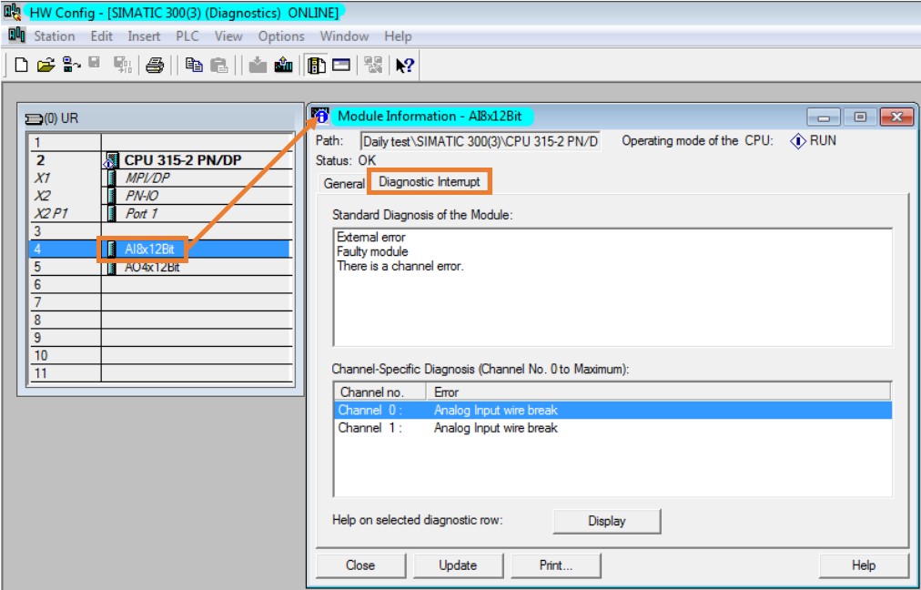
Task: Click the (0) UR rack icon
Action: 34,118
